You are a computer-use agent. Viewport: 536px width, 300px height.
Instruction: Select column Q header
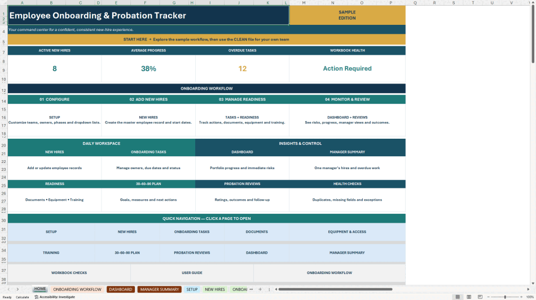point(415,3)
